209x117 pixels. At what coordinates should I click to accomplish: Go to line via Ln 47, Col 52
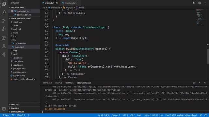coord(104,115)
